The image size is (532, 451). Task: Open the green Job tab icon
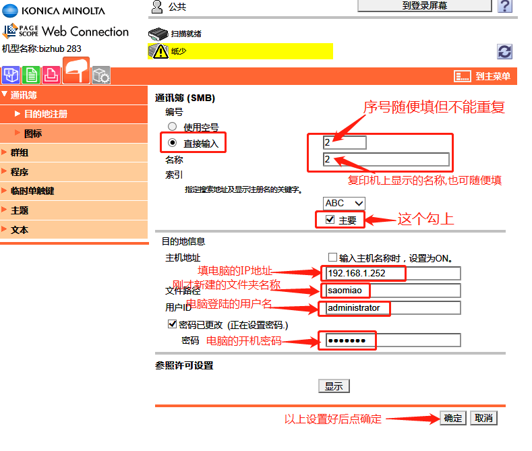(x=30, y=74)
